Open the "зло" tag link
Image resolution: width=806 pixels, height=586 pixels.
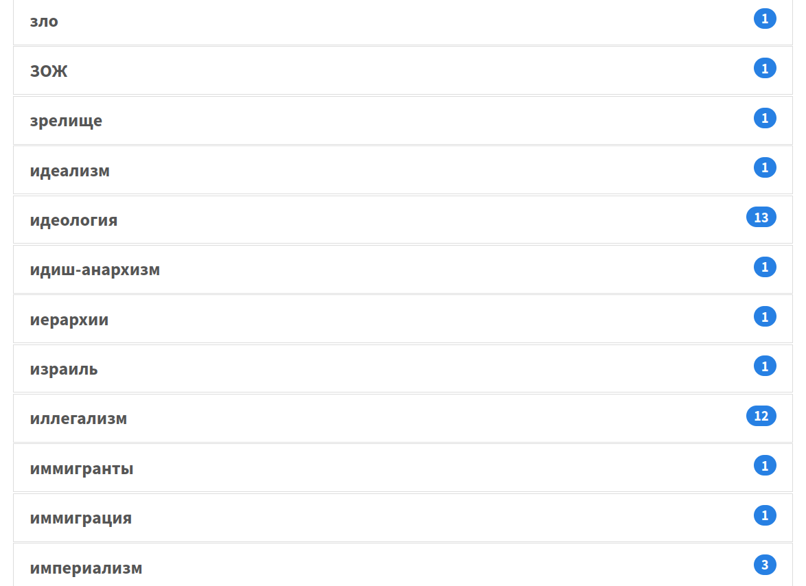pos(44,21)
